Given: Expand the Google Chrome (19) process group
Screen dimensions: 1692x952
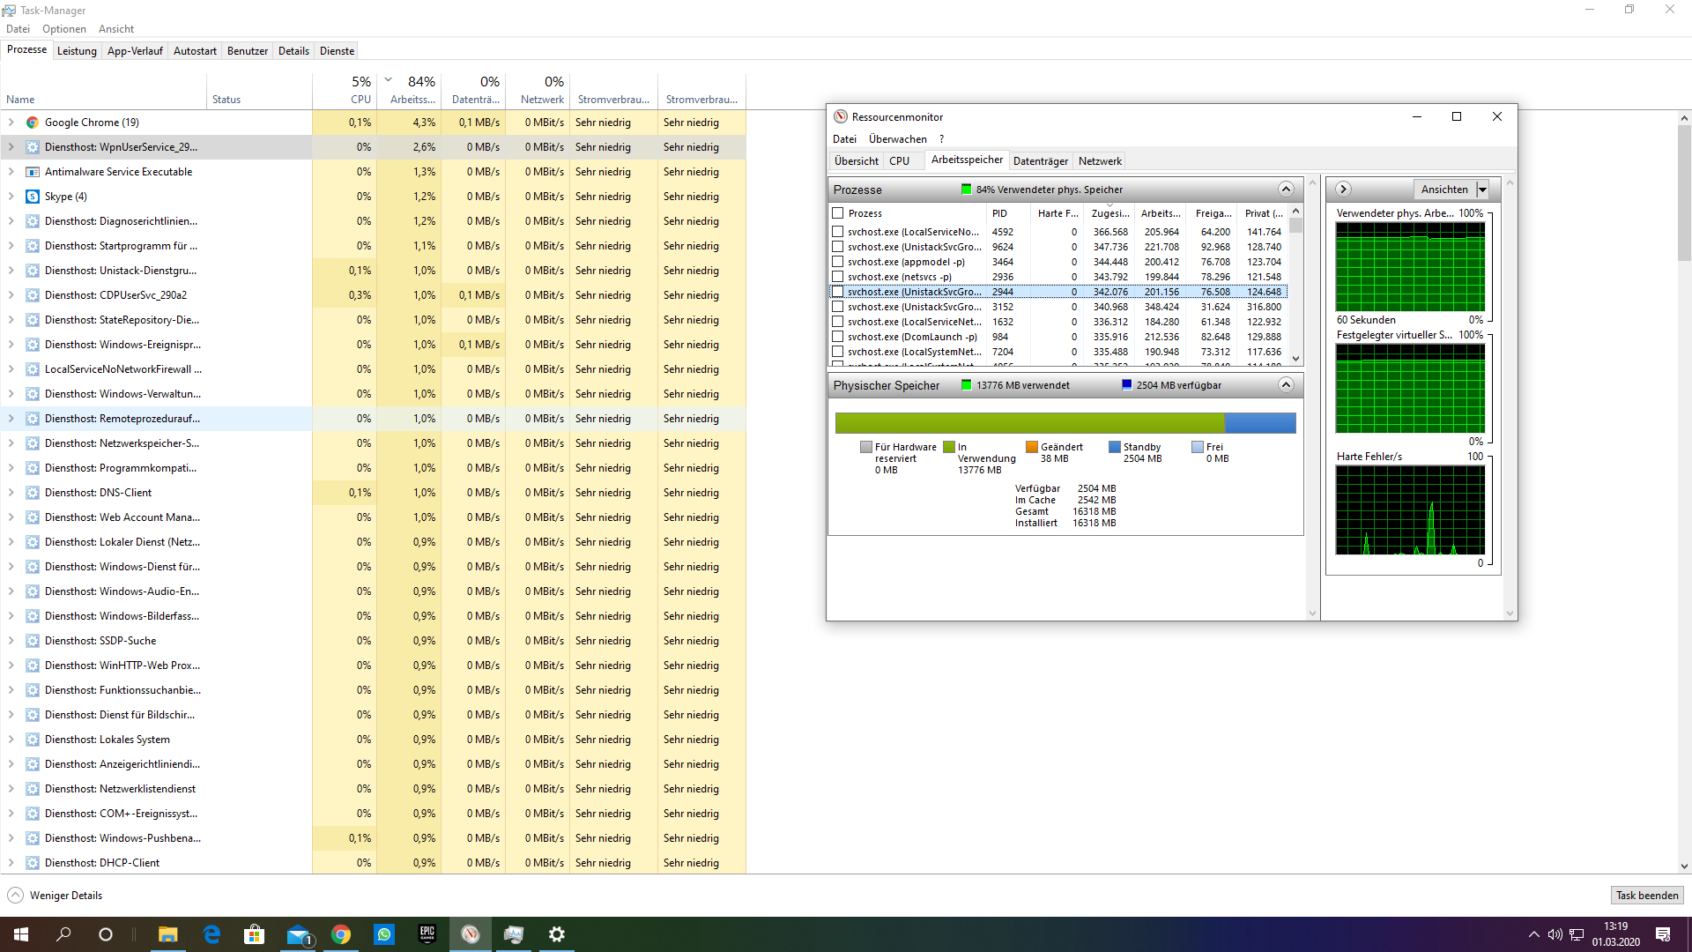Looking at the screenshot, I should [x=10, y=122].
